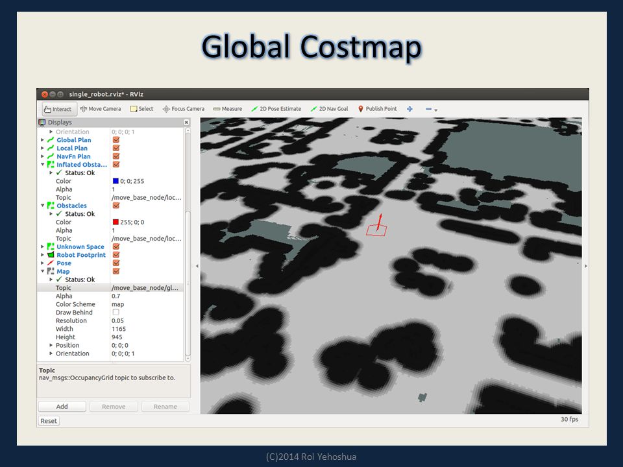The height and width of the screenshot is (467, 623).
Task: Hide the Unknown Space display
Action: 116,246
